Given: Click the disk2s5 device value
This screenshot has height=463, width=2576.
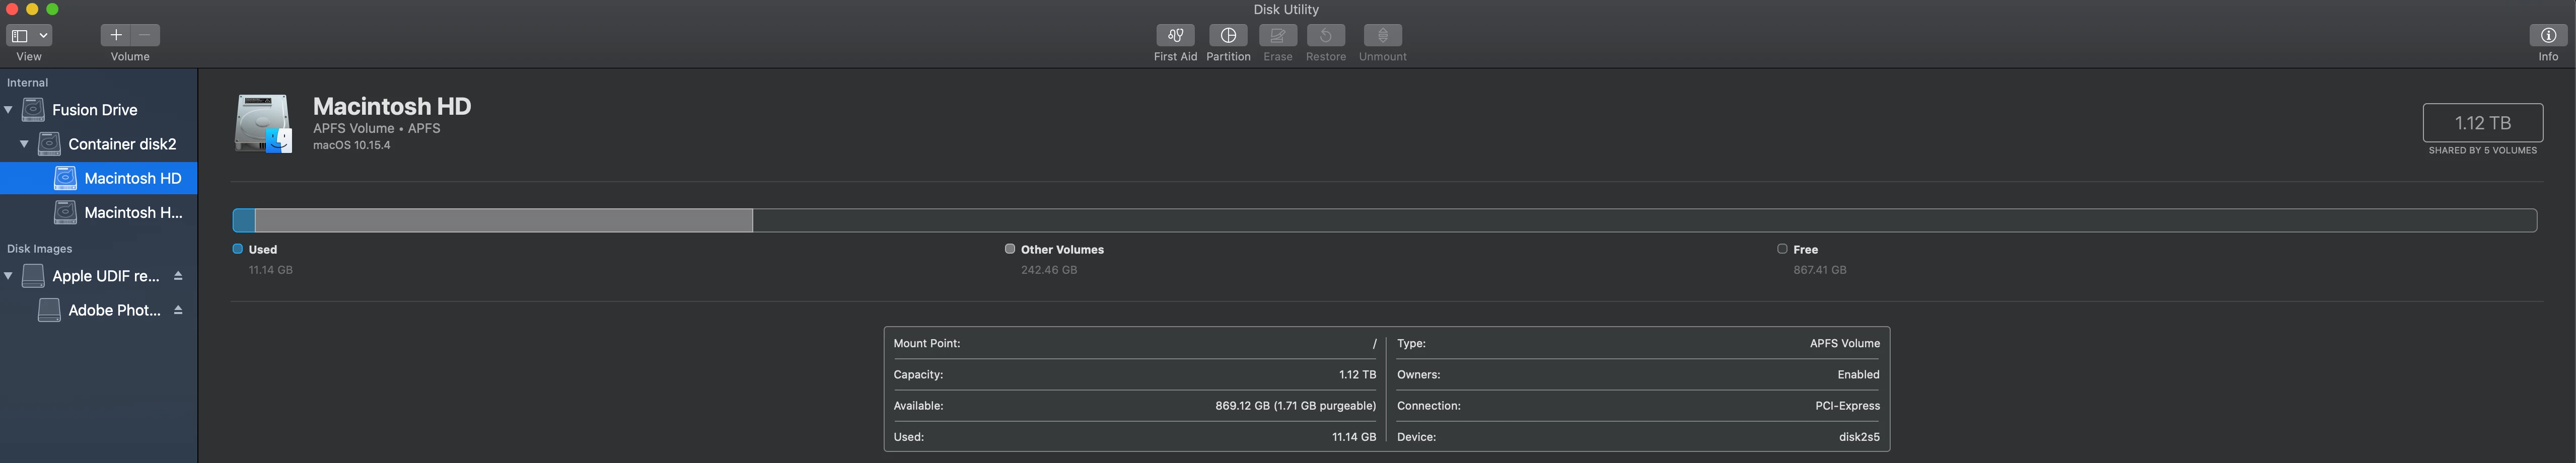Looking at the screenshot, I should [x=1859, y=437].
